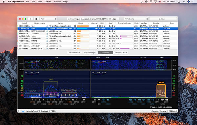Select the Buffalo-G-B04C network row
The height and width of the screenshot is (125, 197).
tap(98, 48)
